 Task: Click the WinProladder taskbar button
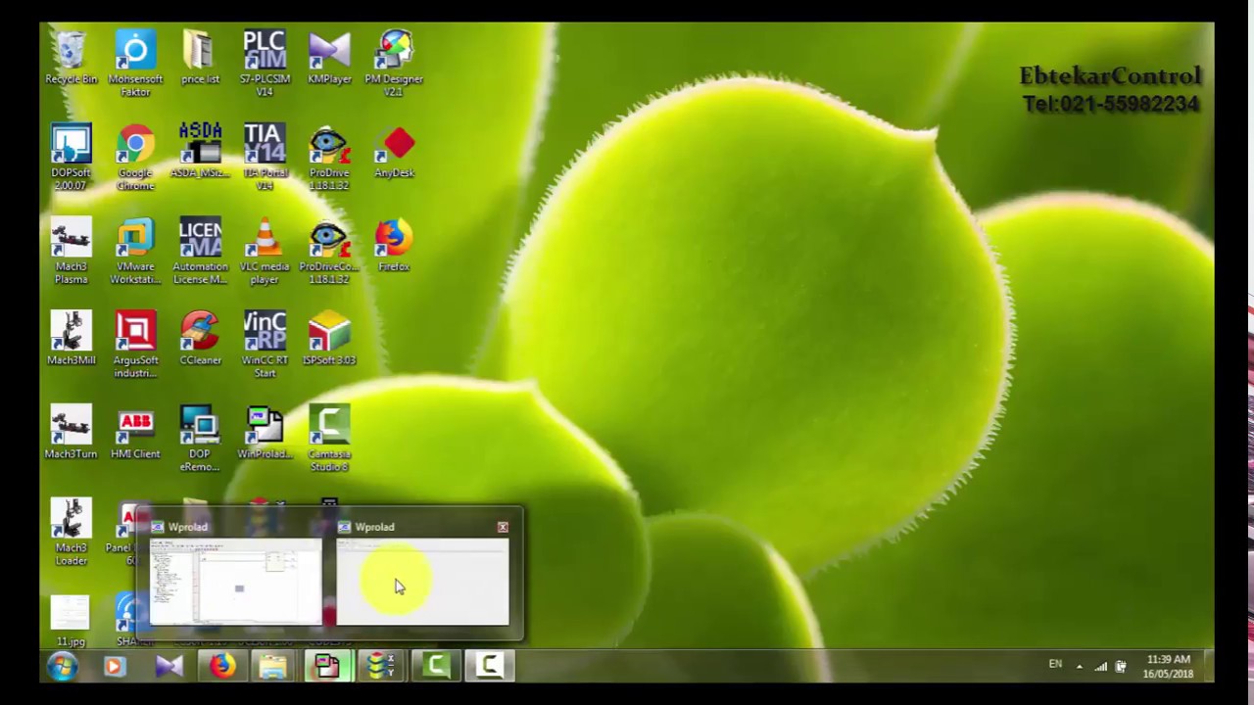coord(327,667)
